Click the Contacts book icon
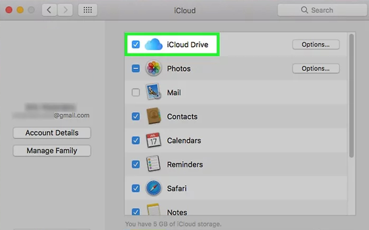 coord(154,116)
